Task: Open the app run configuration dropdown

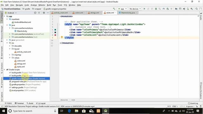Action: [122, 9]
